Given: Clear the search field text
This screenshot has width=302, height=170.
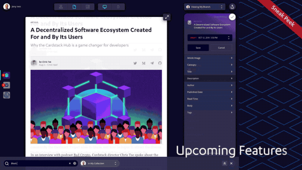Looking at the screenshot, I should pyautogui.click(x=70, y=164).
